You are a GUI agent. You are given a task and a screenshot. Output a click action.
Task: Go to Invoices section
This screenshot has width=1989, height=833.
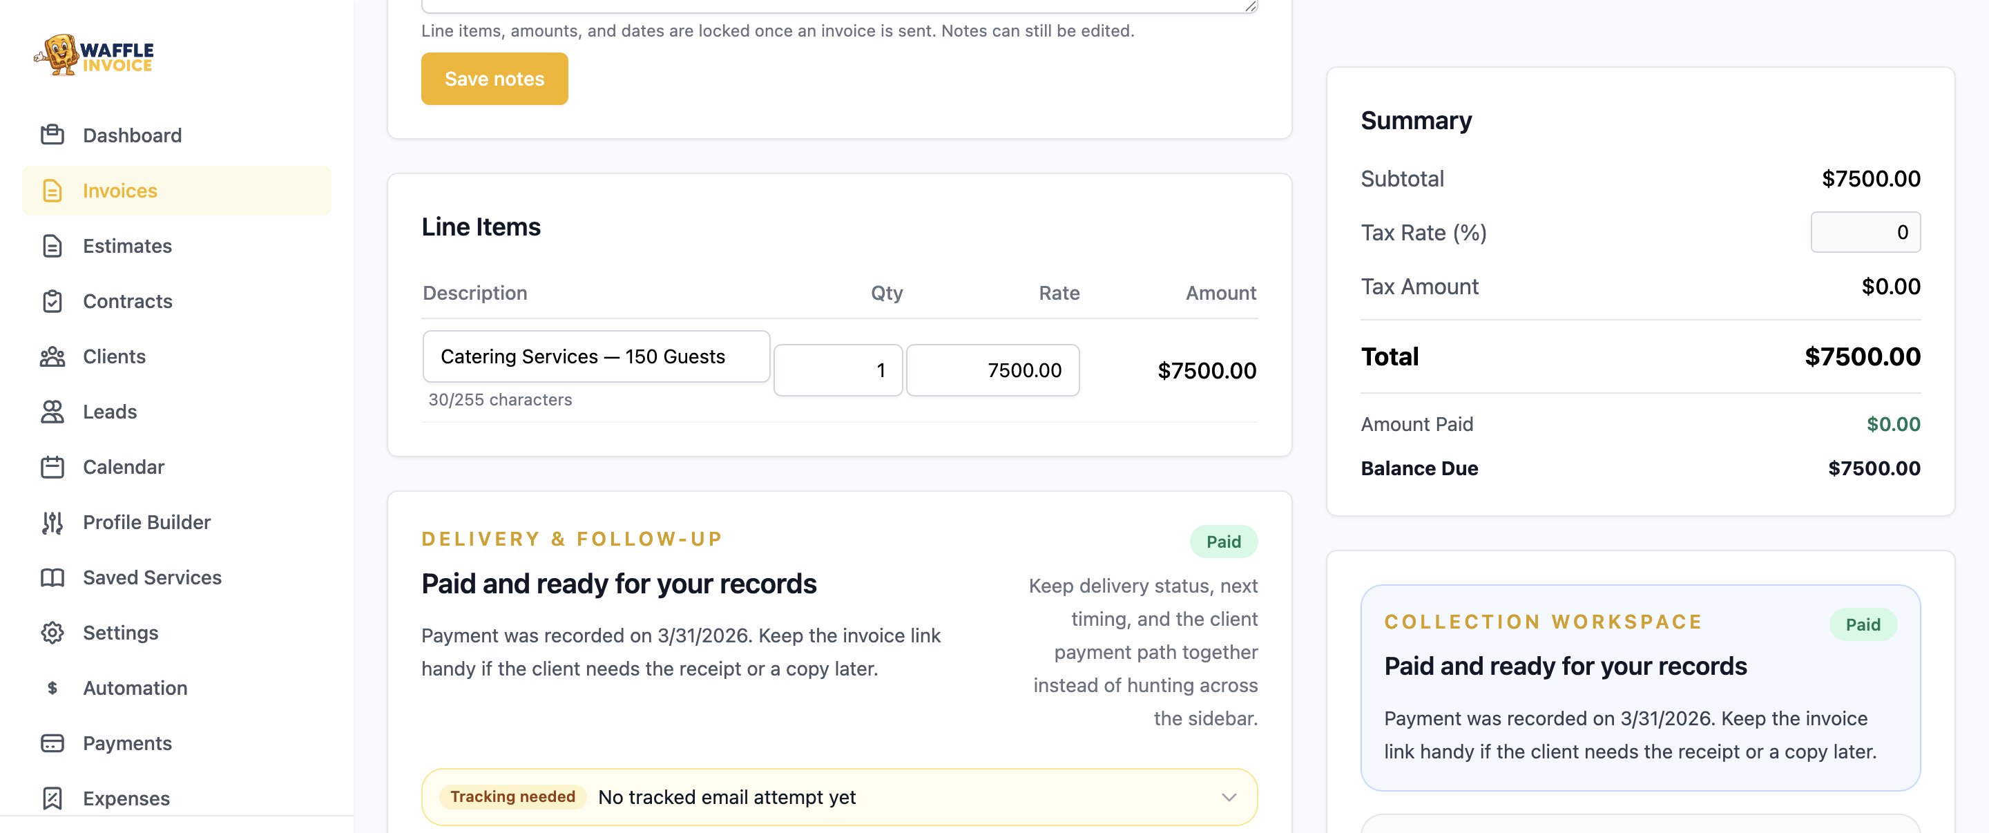pyautogui.click(x=177, y=191)
